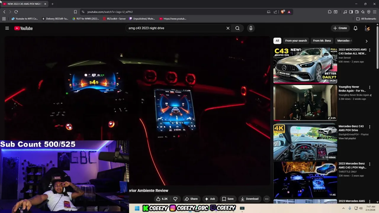Open a new browser tab
Image resolution: width=379 pixels, height=213 pixels.
coord(52,4)
